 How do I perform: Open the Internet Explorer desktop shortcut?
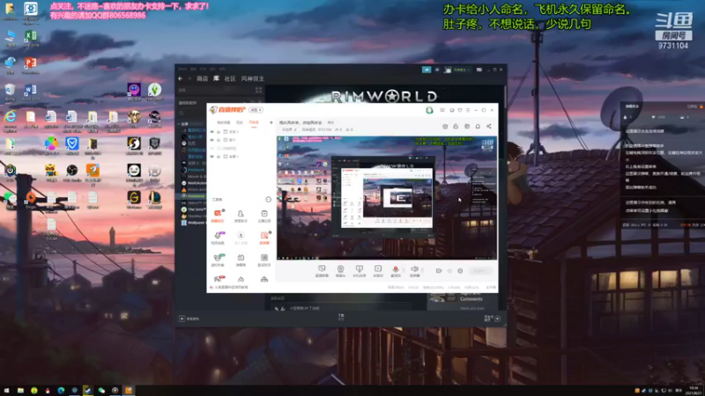coord(11,120)
